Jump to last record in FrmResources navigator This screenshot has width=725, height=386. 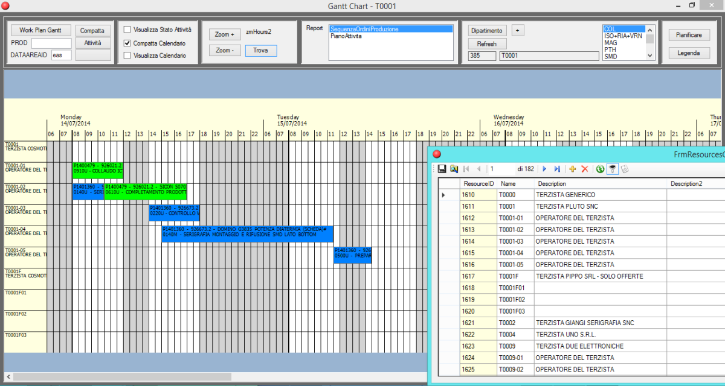click(x=557, y=169)
